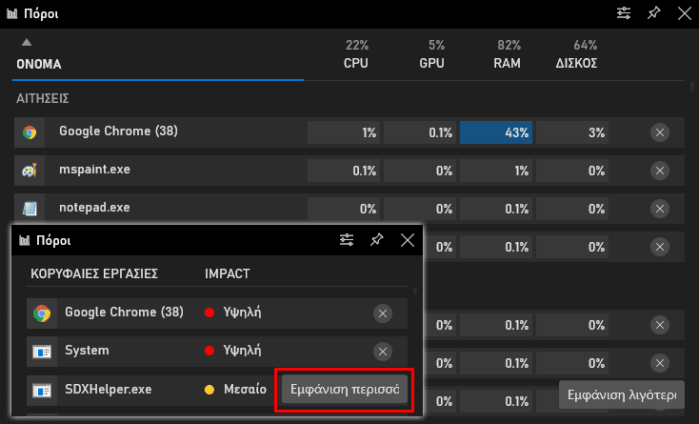Click the notepad.exe icon
This screenshot has width=699, height=424.
click(x=30, y=209)
